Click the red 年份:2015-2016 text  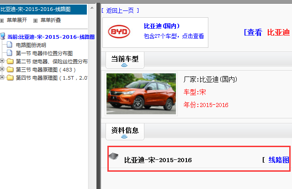point(206,105)
